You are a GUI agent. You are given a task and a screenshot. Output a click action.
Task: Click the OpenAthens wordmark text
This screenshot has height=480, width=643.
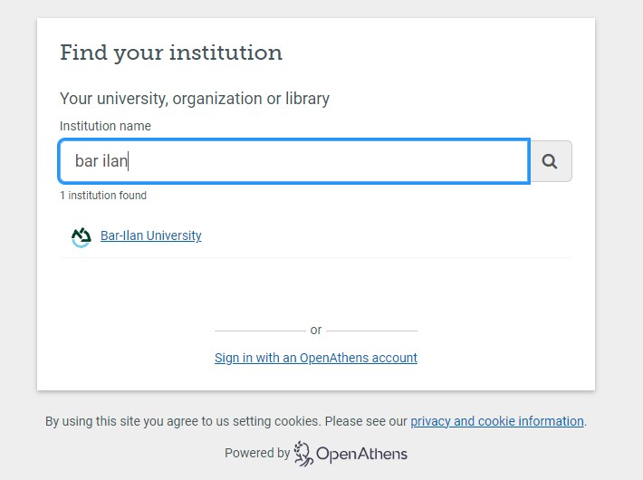click(x=361, y=454)
